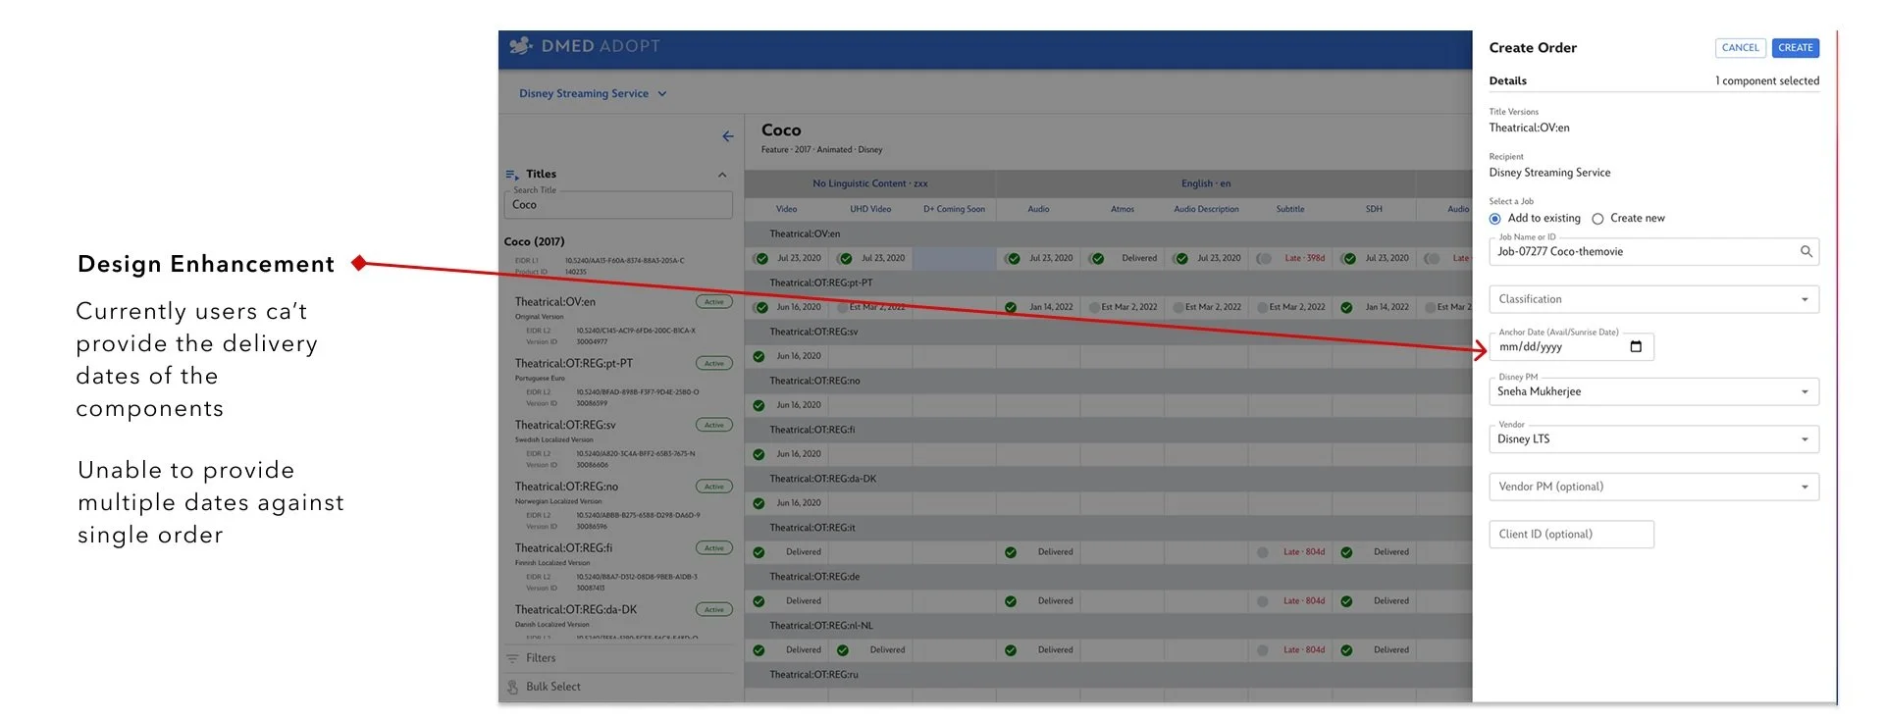Image resolution: width=1884 pixels, height=720 pixels.
Task: Click the Client ID (optional) field
Action: point(1571,535)
